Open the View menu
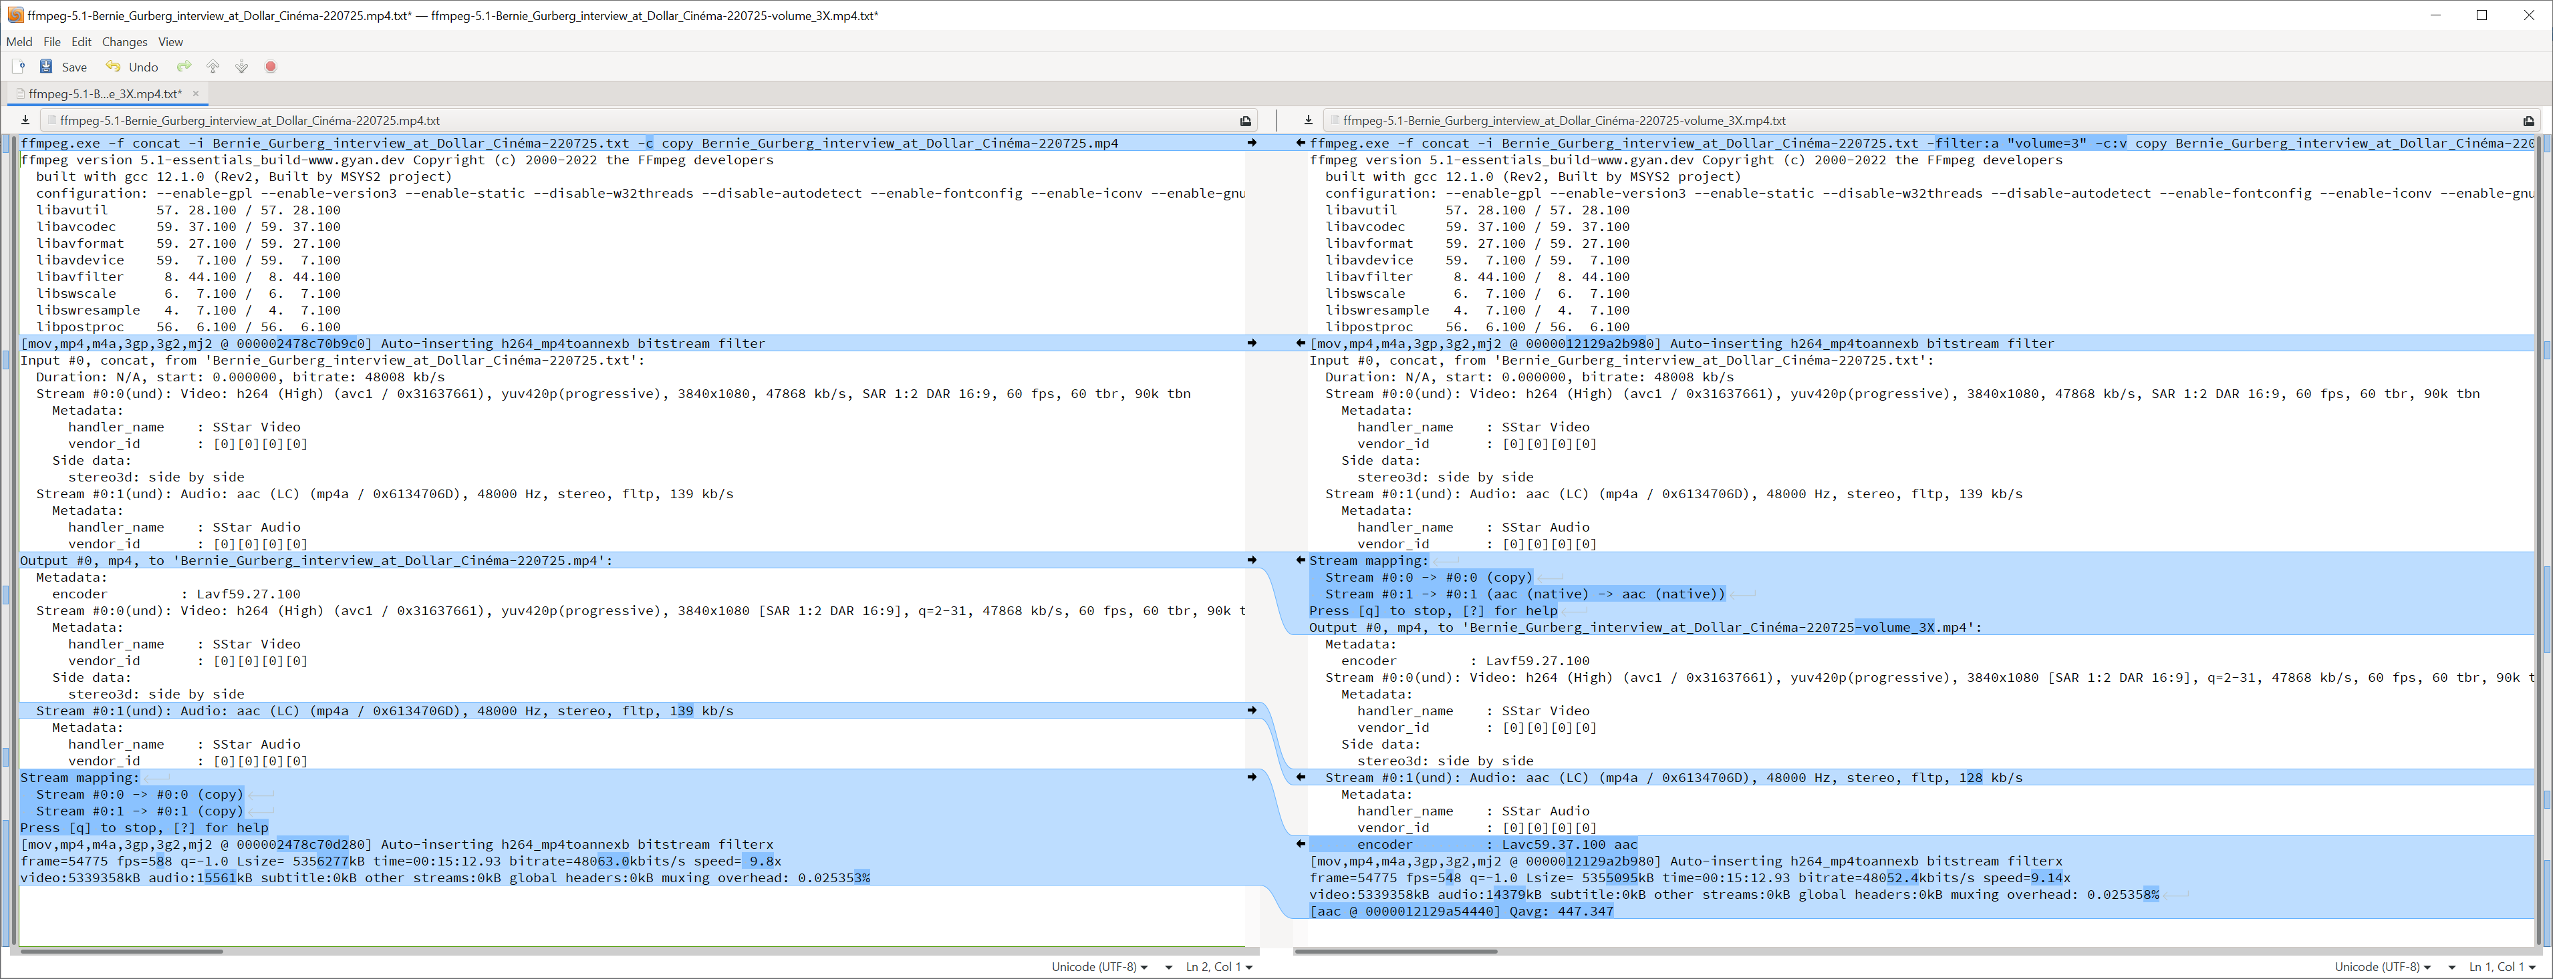This screenshot has height=979, width=2553. coord(170,41)
